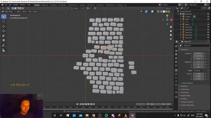Select the Move tool
The width and height of the screenshot is (211, 118).
pos(4,26)
